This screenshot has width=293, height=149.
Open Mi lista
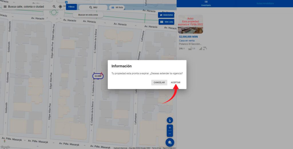(117, 7)
